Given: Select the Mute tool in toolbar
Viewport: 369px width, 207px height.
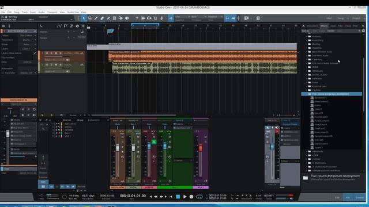Looking at the screenshot, I should click(x=114, y=18).
